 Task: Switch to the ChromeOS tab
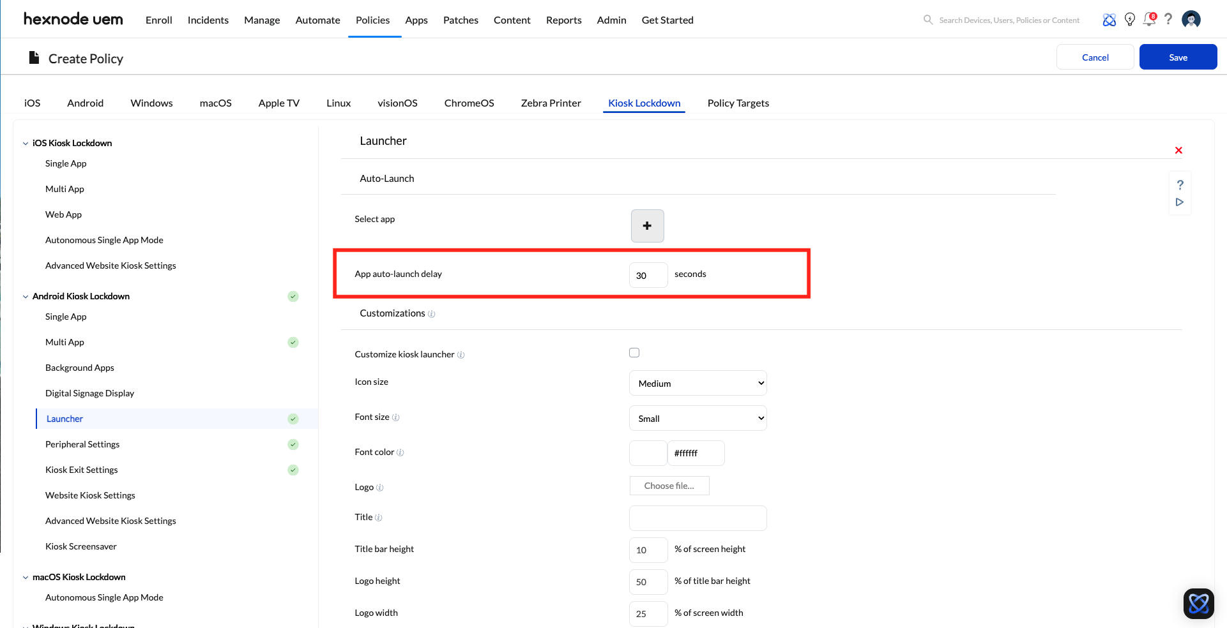469,103
